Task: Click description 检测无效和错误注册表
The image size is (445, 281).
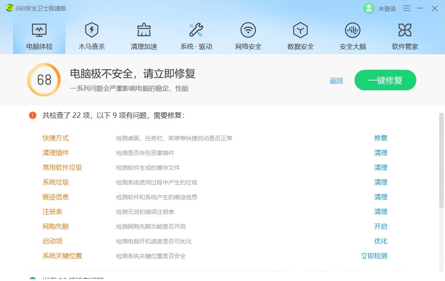Action: (145, 212)
